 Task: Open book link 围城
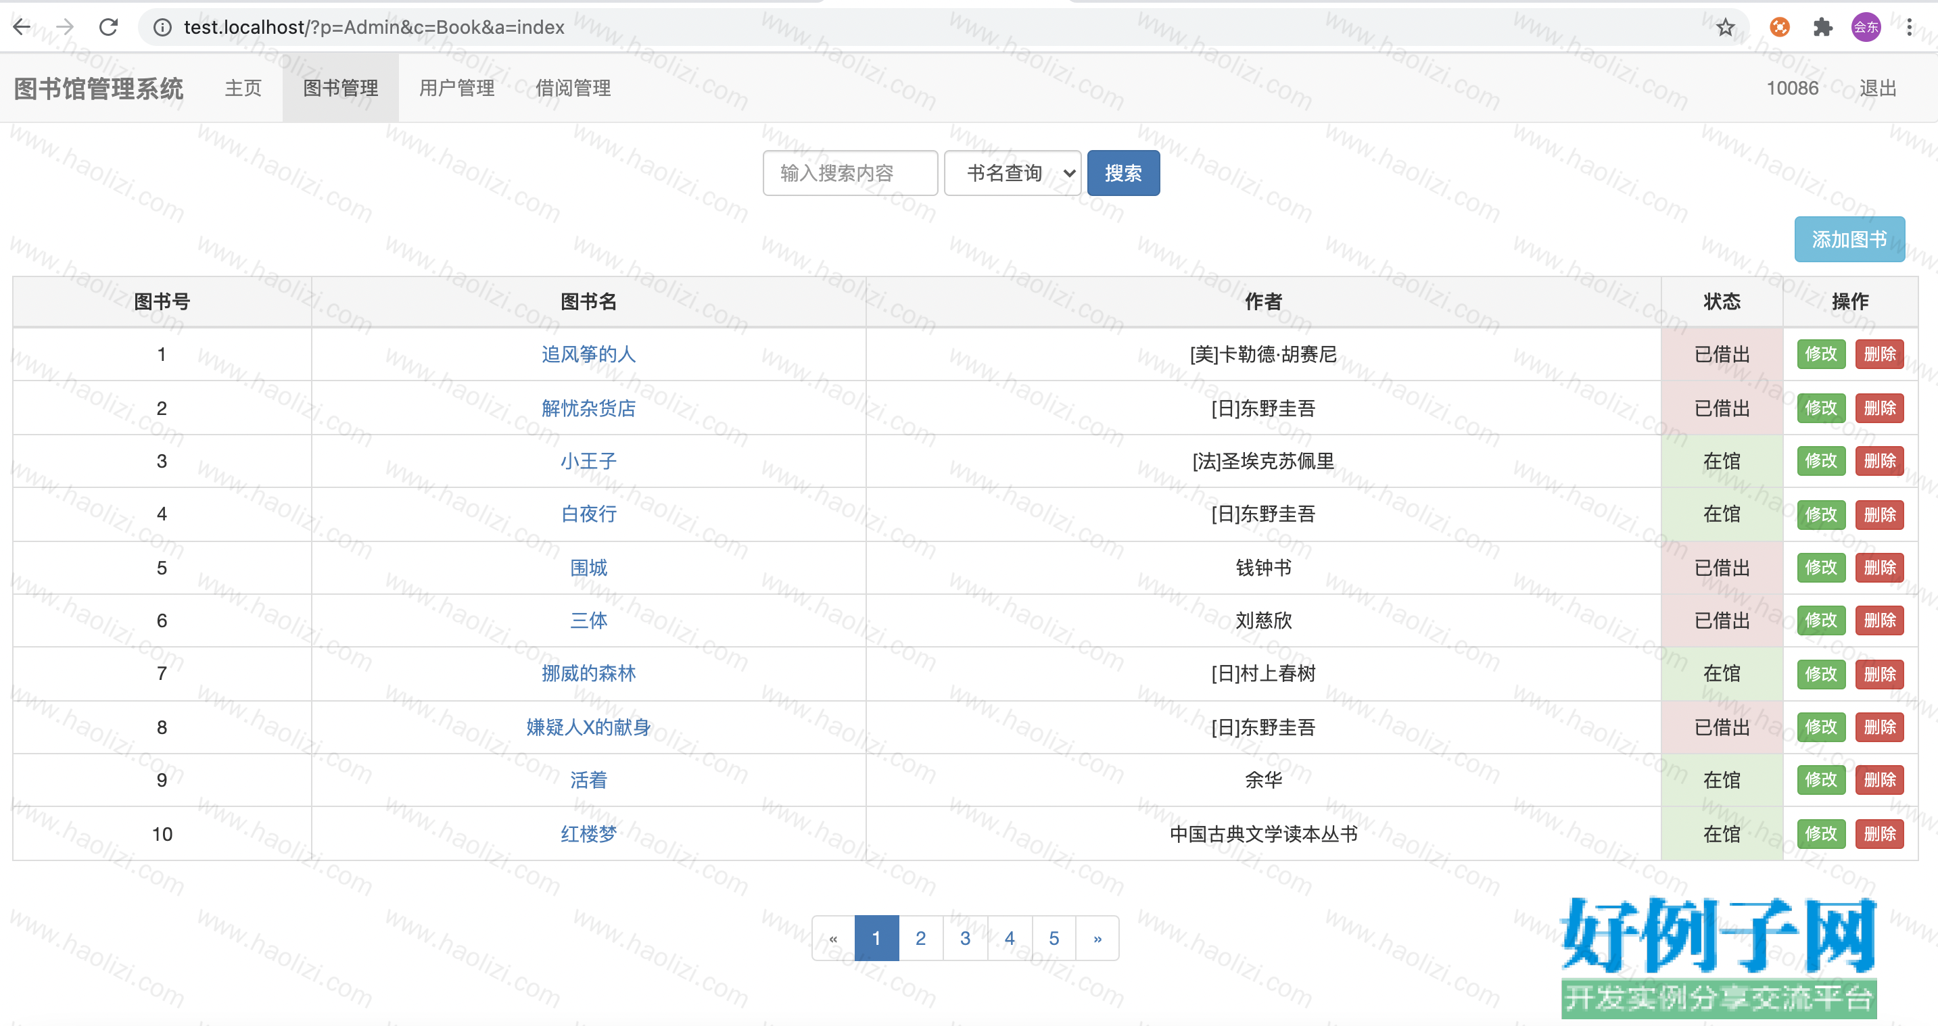tap(588, 568)
